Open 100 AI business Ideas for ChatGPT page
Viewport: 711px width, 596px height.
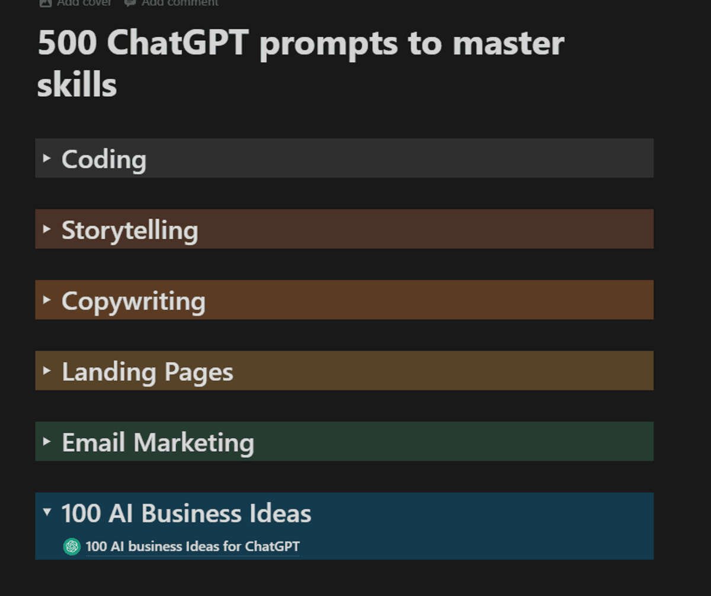point(193,546)
